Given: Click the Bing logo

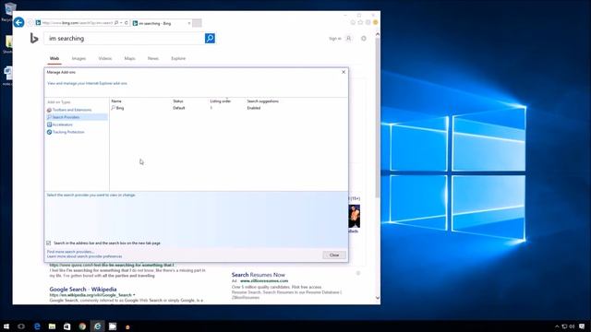Looking at the screenshot, I should point(34,38).
